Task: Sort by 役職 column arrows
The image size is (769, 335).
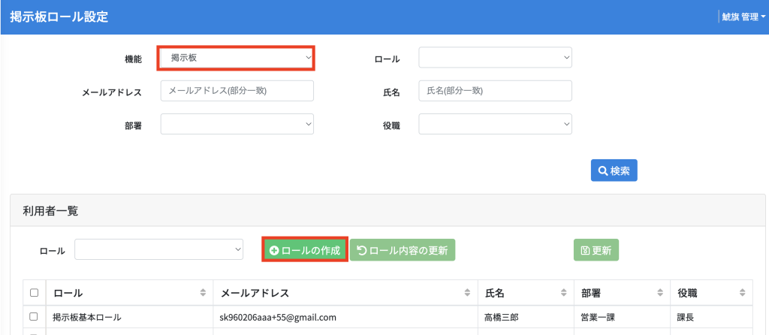Action: tap(742, 293)
